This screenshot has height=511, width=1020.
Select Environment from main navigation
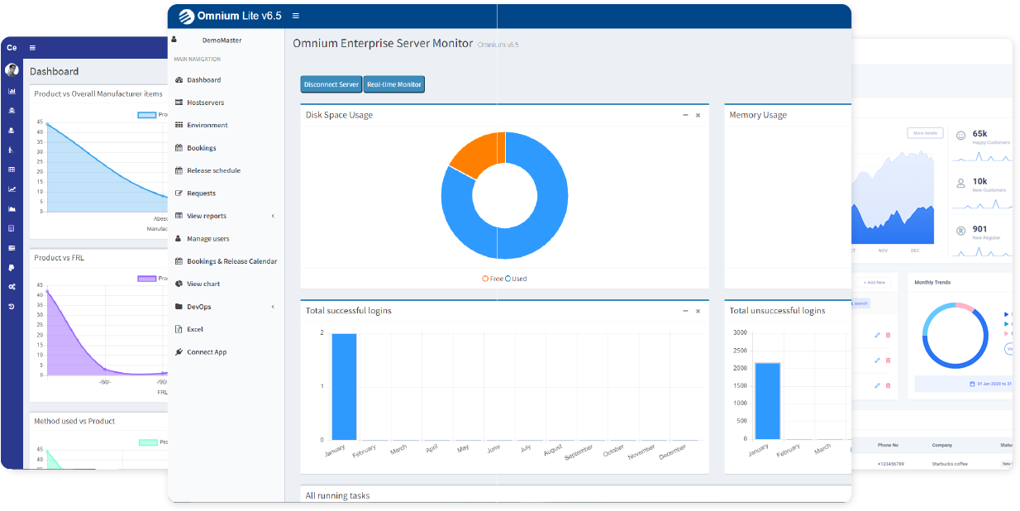pos(207,125)
